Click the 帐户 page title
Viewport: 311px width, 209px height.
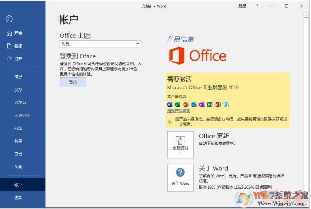click(68, 19)
